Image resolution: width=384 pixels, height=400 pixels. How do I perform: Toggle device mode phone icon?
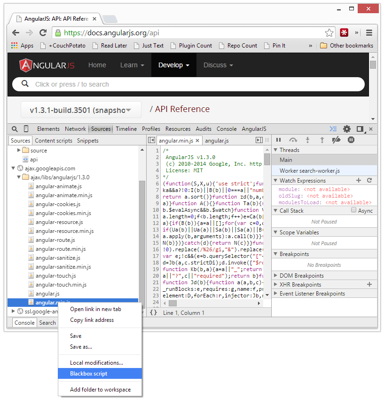tap(26, 129)
